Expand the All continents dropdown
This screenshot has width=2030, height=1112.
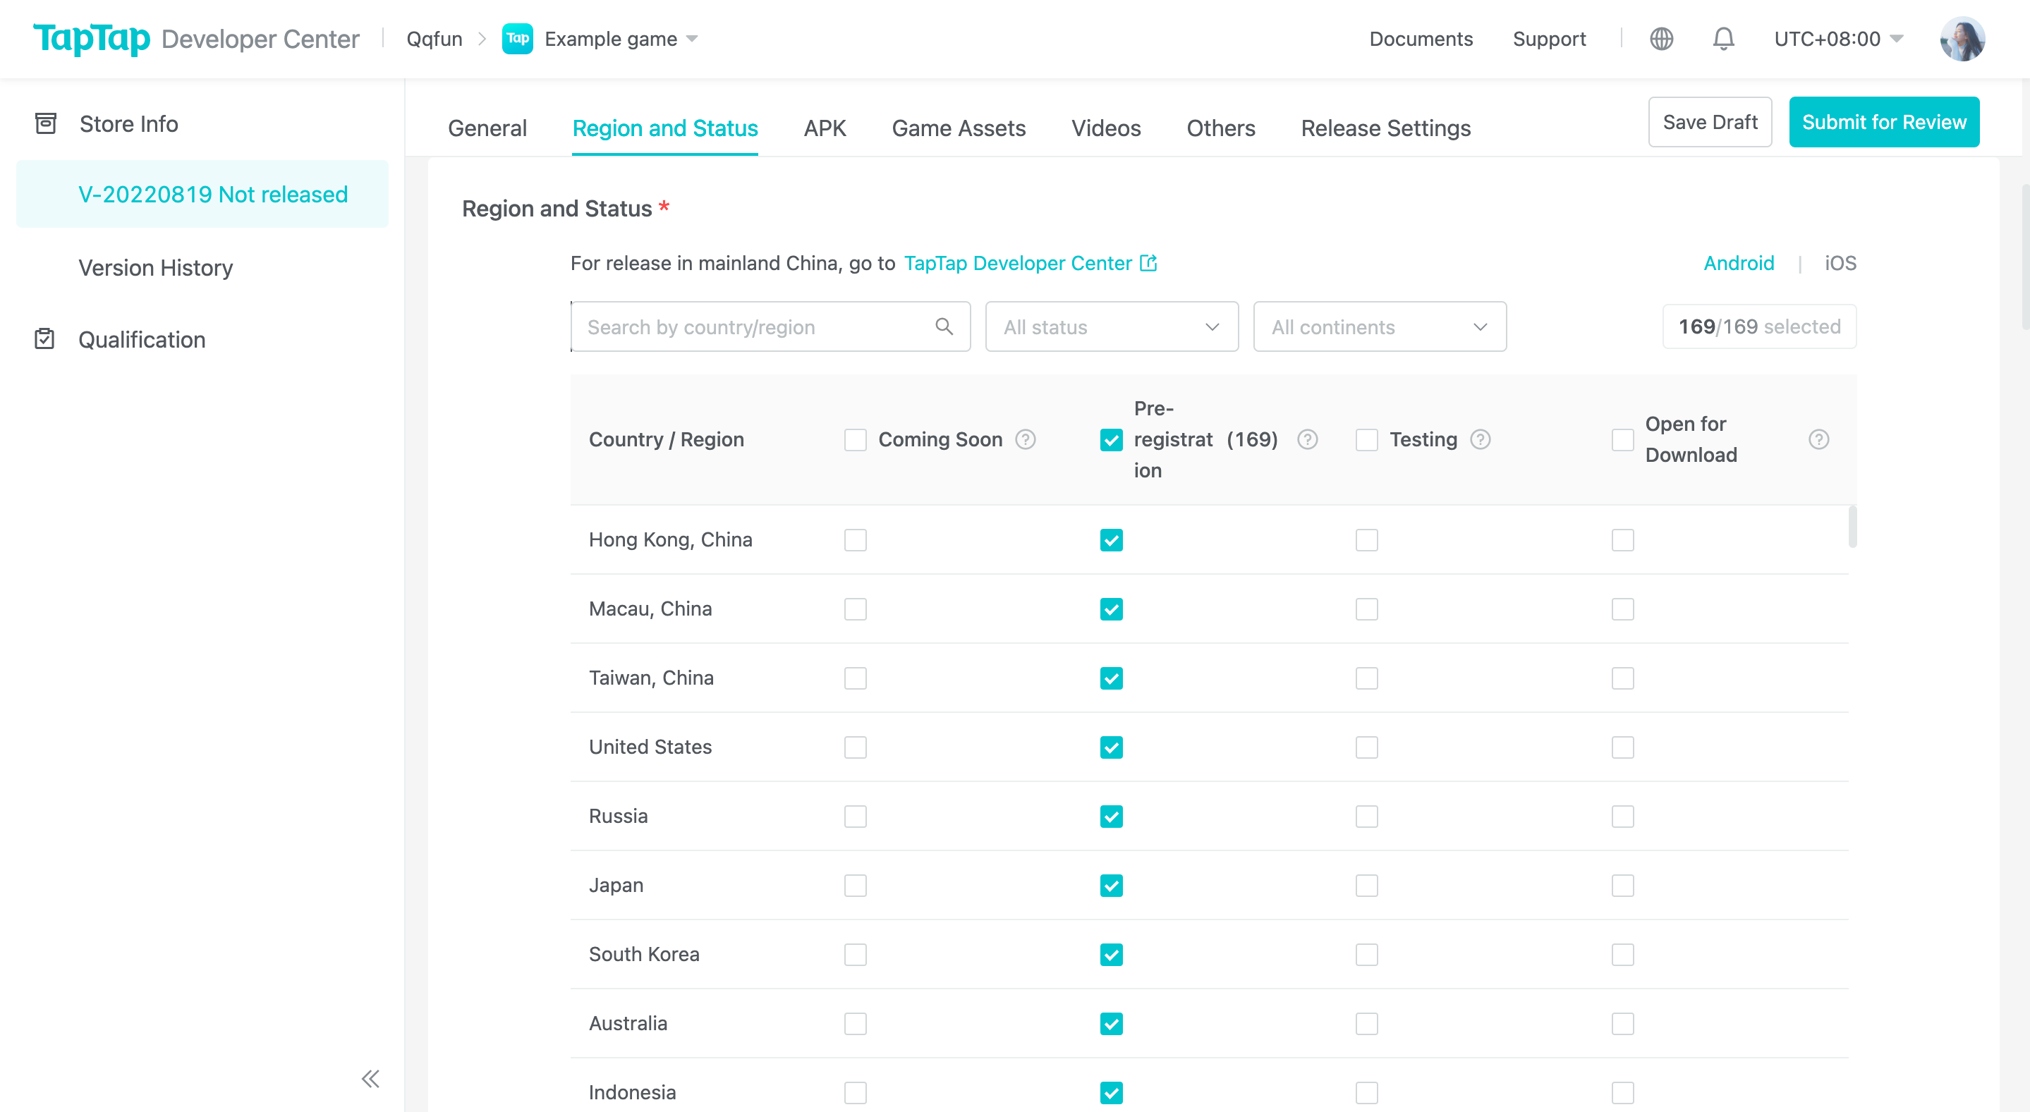pyautogui.click(x=1379, y=326)
